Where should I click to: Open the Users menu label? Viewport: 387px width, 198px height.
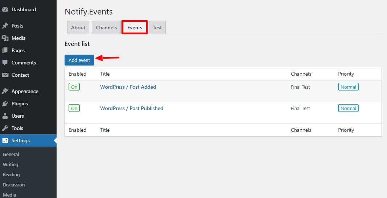[x=18, y=116]
